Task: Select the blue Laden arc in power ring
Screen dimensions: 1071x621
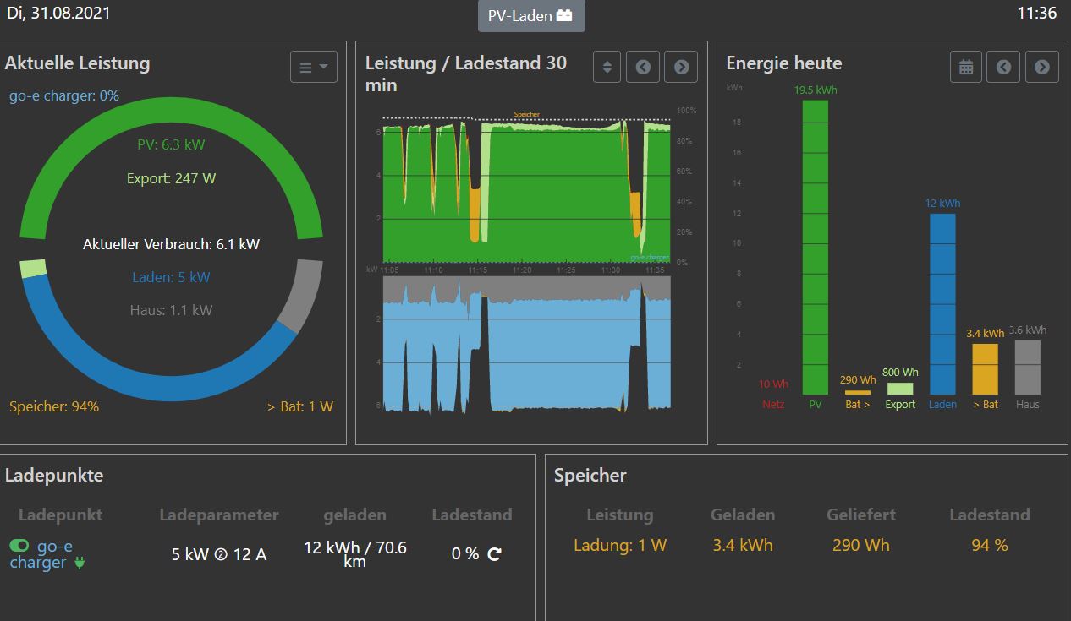Action: coord(152,376)
